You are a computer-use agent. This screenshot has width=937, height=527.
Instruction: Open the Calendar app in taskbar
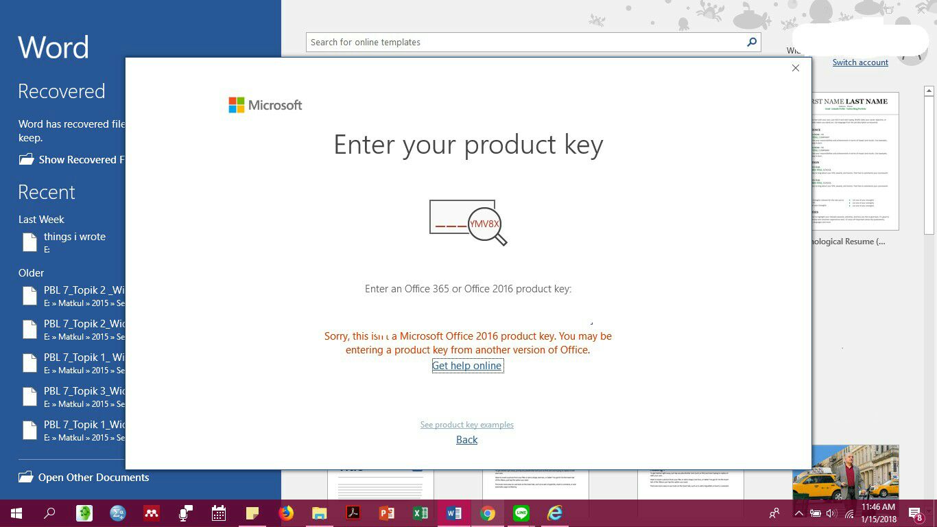tap(219, 513)
